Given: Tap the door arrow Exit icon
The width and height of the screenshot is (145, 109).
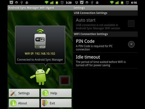Looking at the screenshot, I should coord(45,103).
